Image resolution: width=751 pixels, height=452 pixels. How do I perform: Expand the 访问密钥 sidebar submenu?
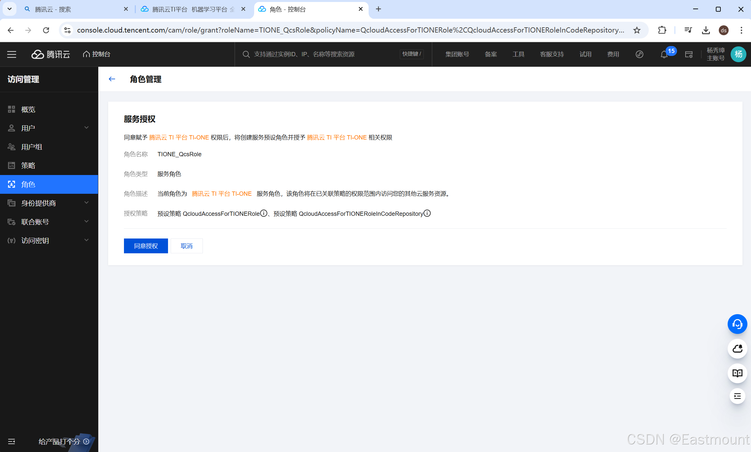pyautogui.click(x=86, y=240)
